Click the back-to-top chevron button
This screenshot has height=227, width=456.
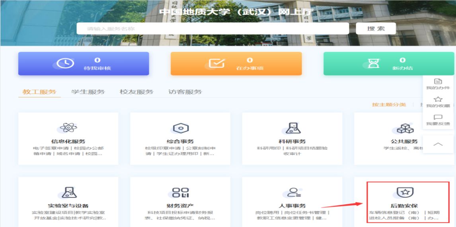(x=438, y=144)
